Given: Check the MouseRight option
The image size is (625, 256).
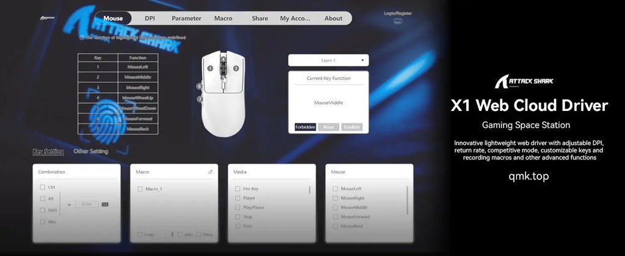Looking at the screenshot, I should (335, 198).
